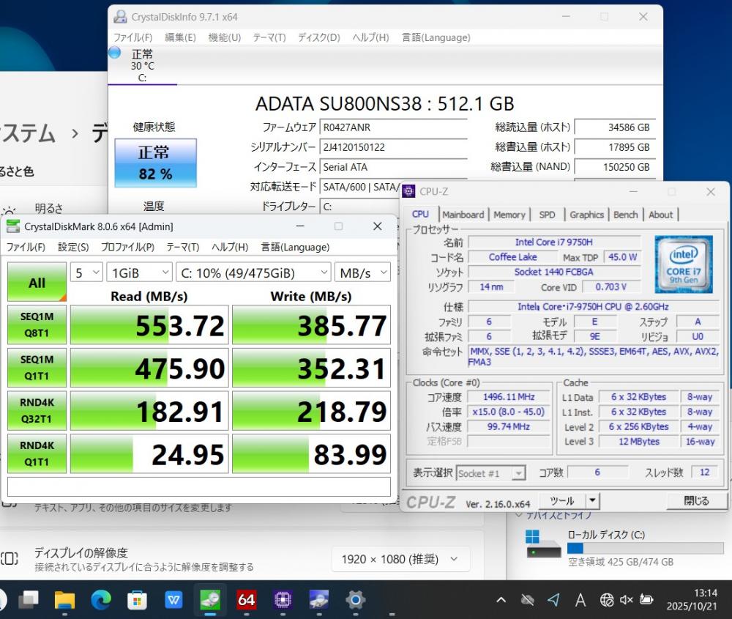Switch to the Mainboard tab in CPU-Z

tap(463, 215)
